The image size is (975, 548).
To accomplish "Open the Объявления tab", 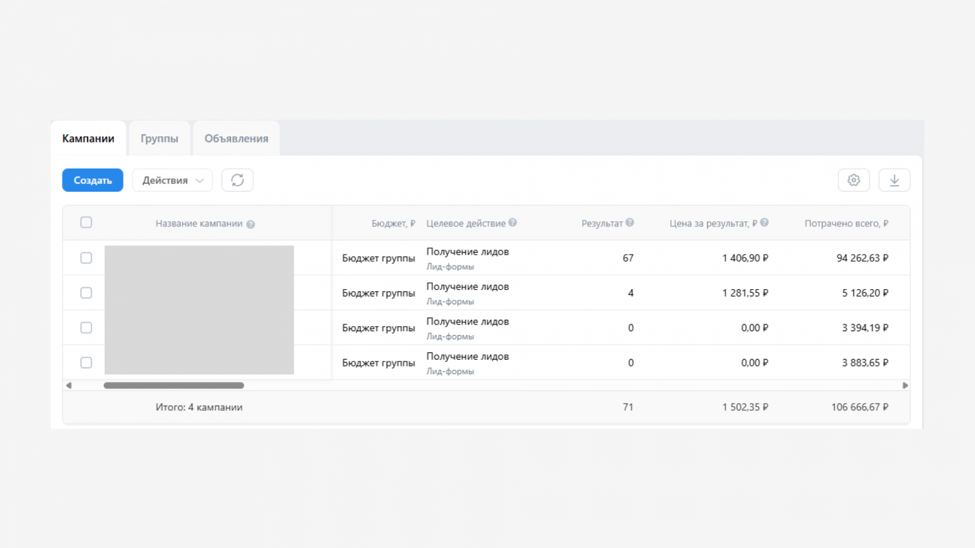I will [236, 139].
